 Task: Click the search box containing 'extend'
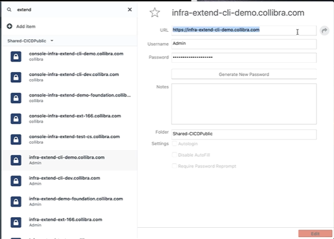[70, 9]
